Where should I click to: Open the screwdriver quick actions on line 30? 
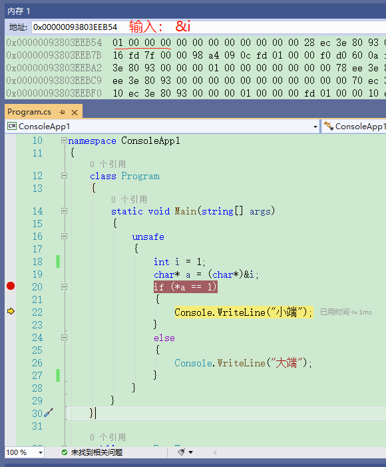49,412
